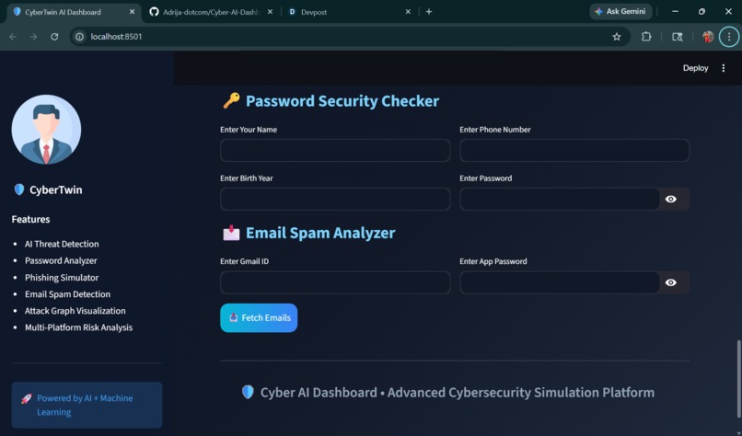Screen dimensions: 742x436
Task: View site information icon in address bar
Action: click(x=79, y=37)
